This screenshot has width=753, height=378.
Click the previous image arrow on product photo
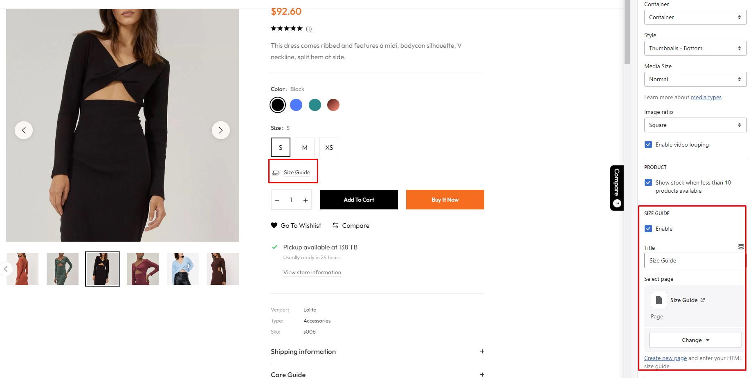click(x=24, y=130)
